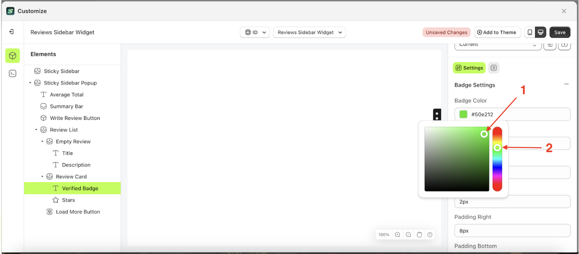579x254 pixels.
Task: Zoom out on the canvas
Action: (x=408, y=234)
